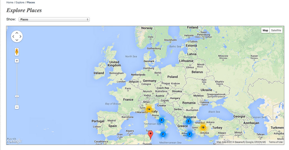Click the Lithuania label on the map
Viewport: 289px width, 150px height.
186,61
